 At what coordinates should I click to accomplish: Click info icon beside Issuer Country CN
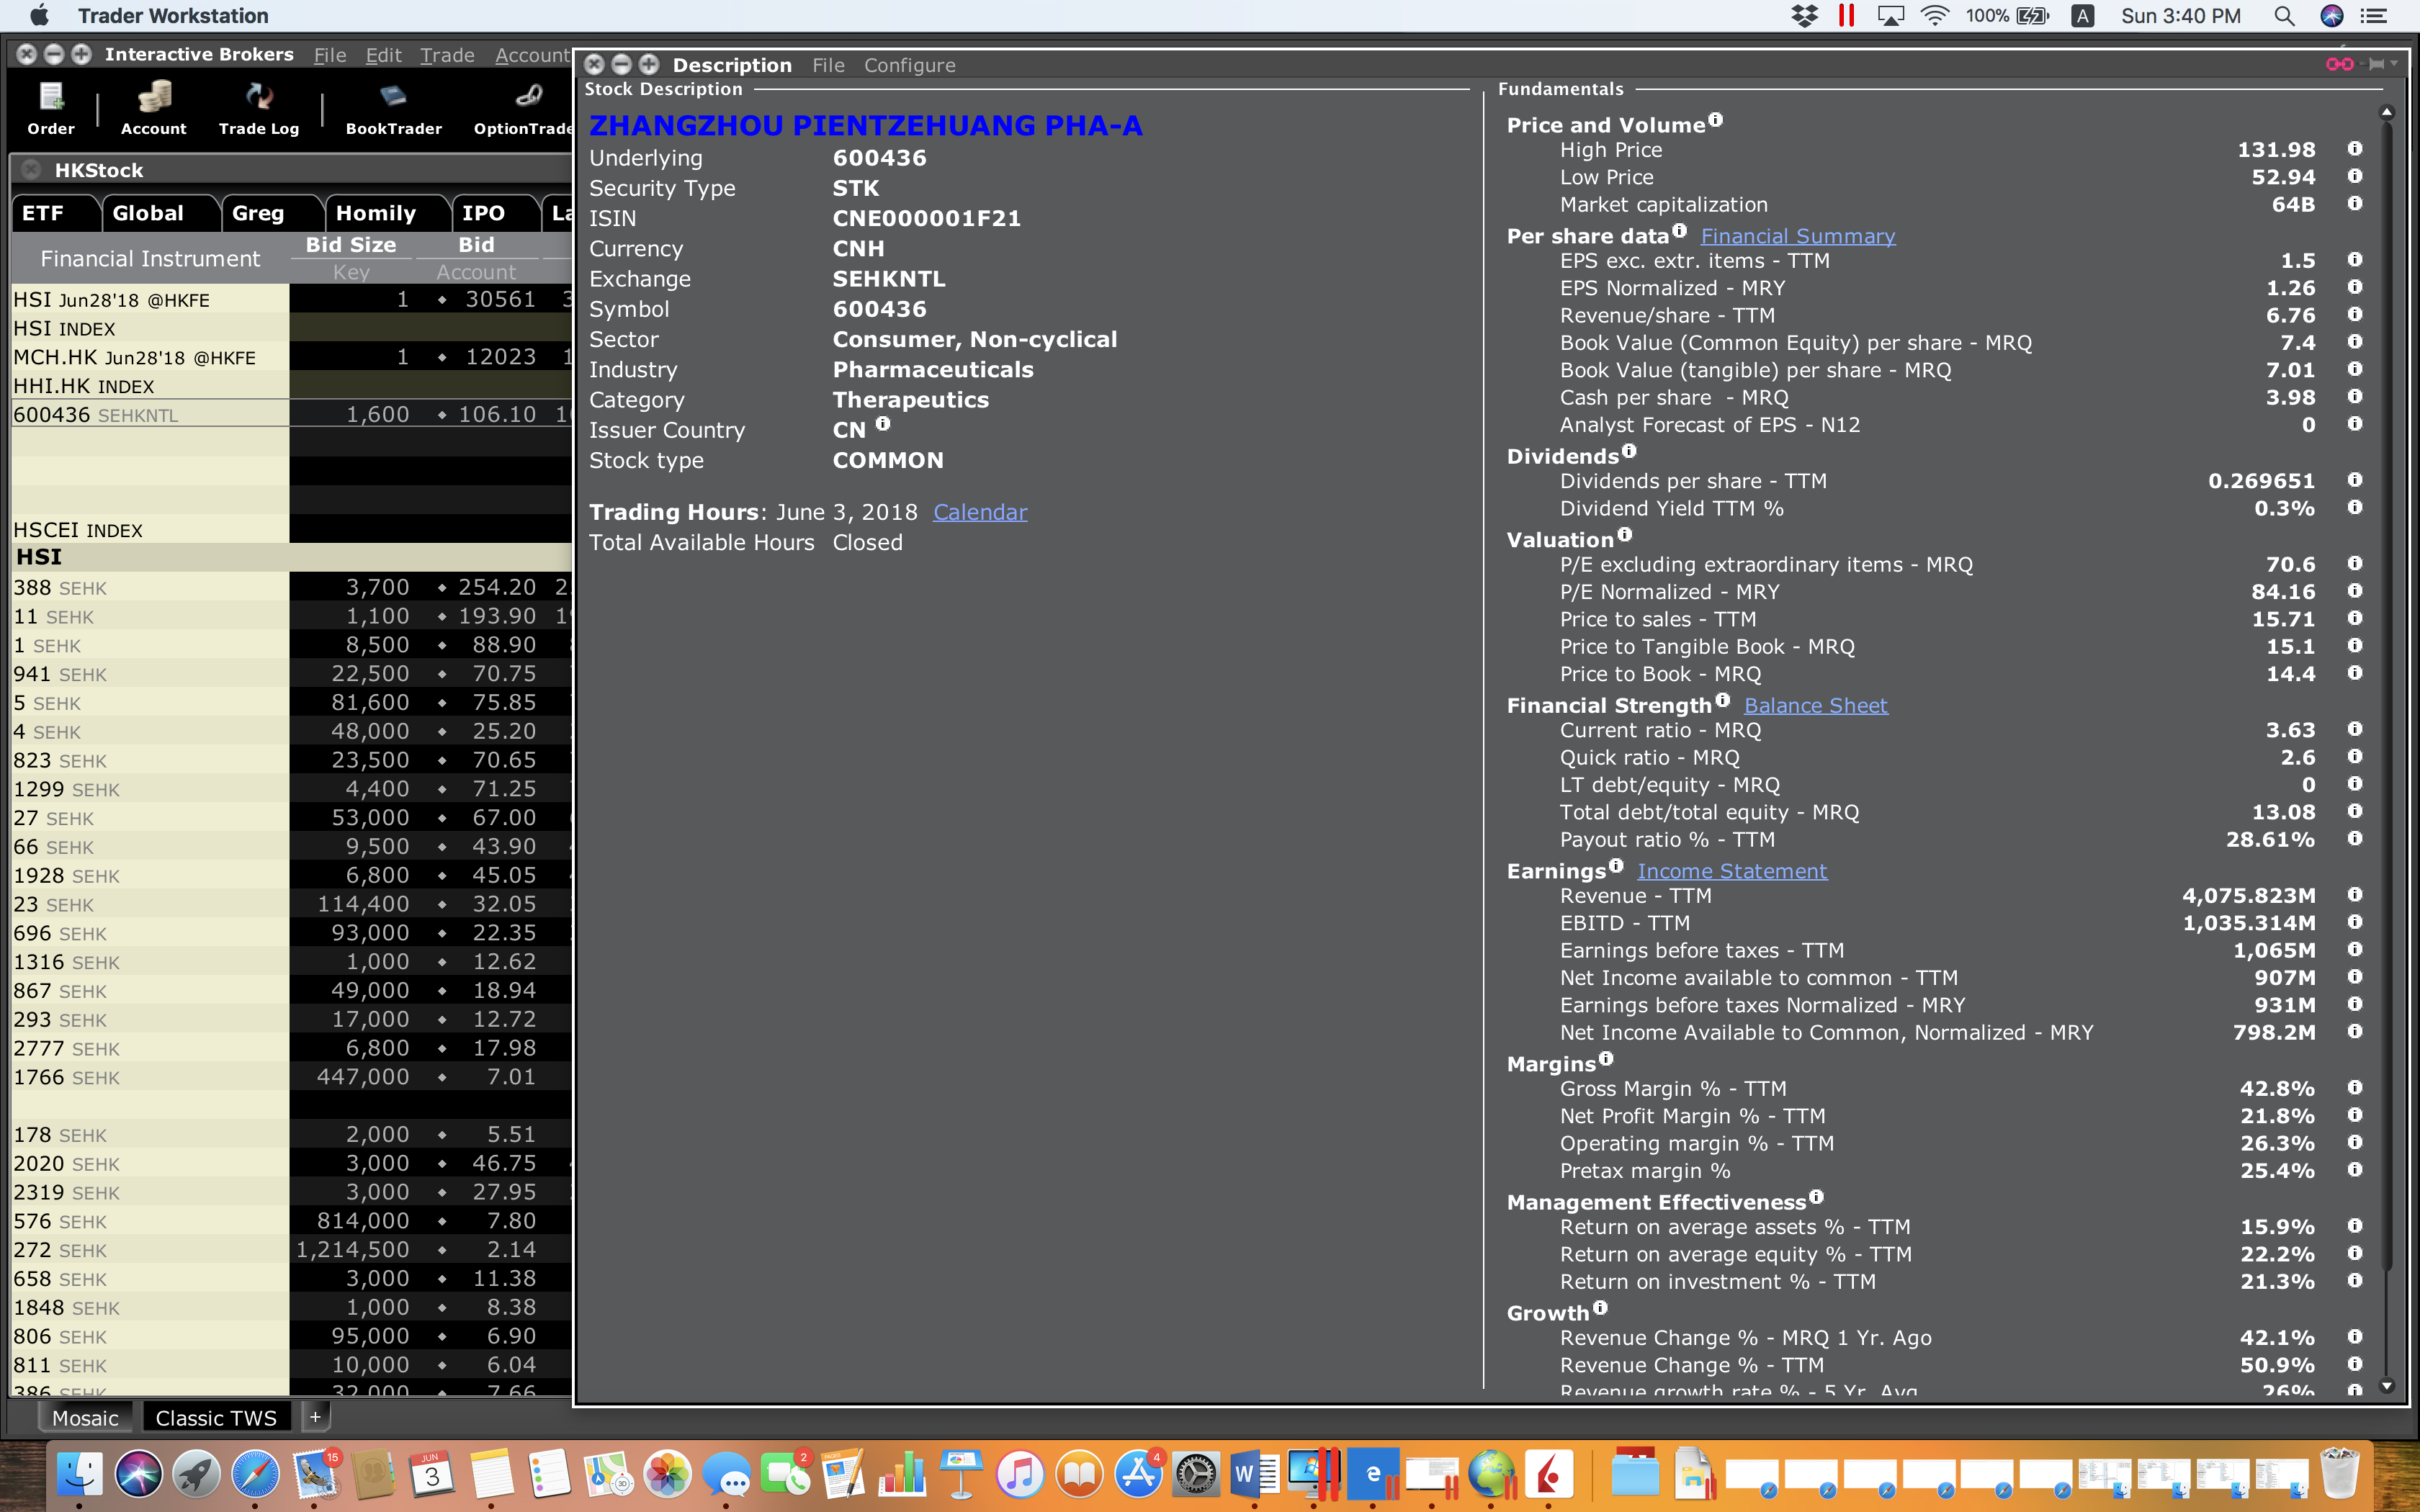(x=883, y=424)
